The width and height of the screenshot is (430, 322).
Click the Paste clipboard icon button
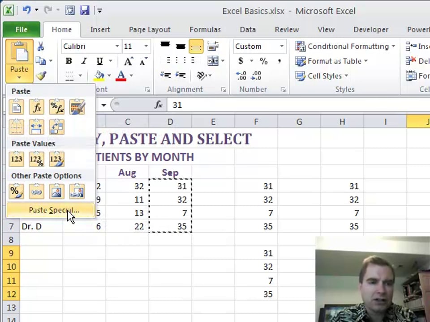click(19, 52)
